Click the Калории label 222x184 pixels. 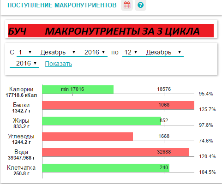click(x=21, y=89)
